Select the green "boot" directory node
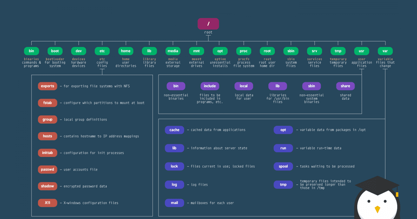The width and height of the screenshot is (417, 219). 55,51
